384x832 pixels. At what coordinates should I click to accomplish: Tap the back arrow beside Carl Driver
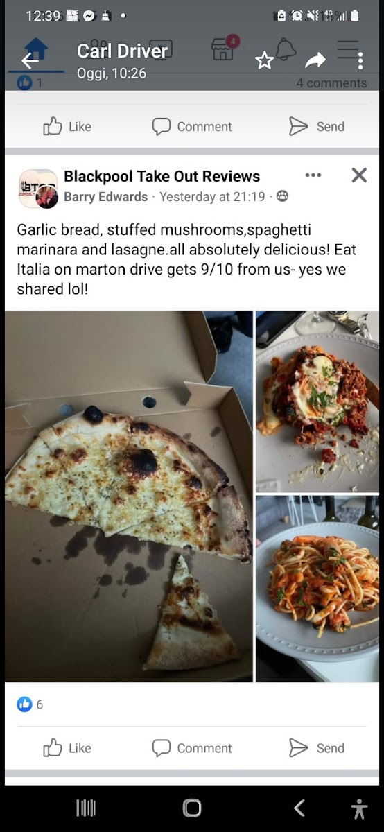pos(30,61)
